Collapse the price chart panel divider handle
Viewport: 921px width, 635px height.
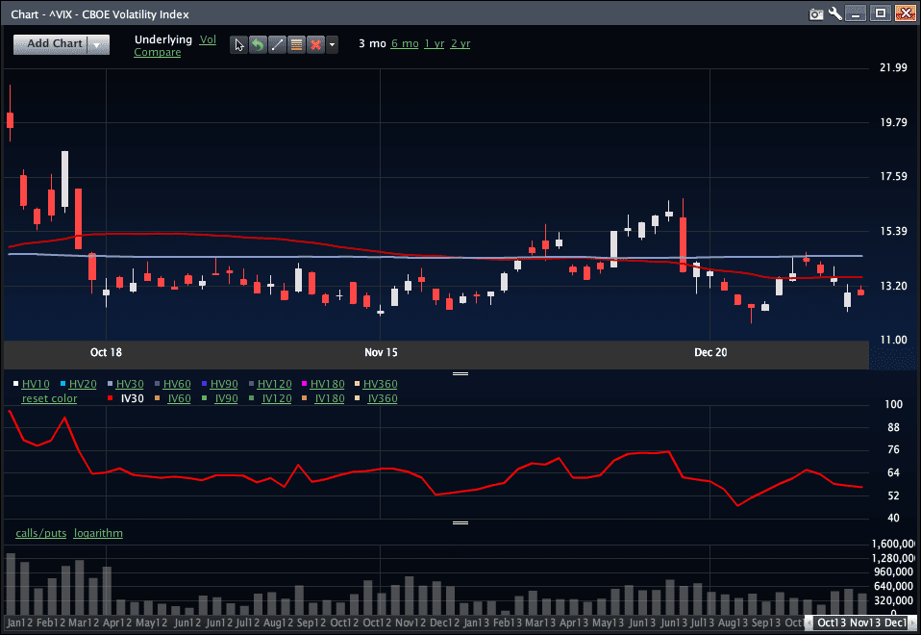(460, 373)
